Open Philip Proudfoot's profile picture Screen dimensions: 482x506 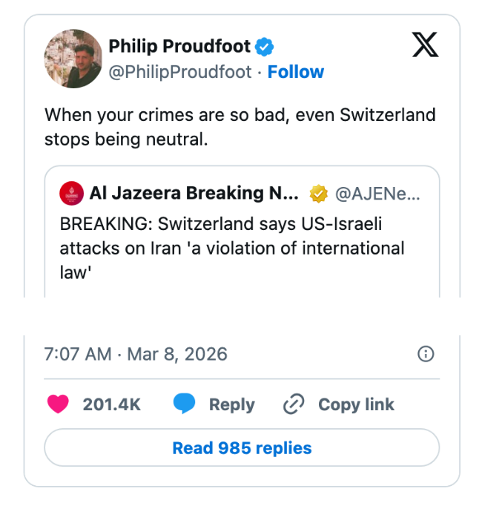tap(73, 59)
